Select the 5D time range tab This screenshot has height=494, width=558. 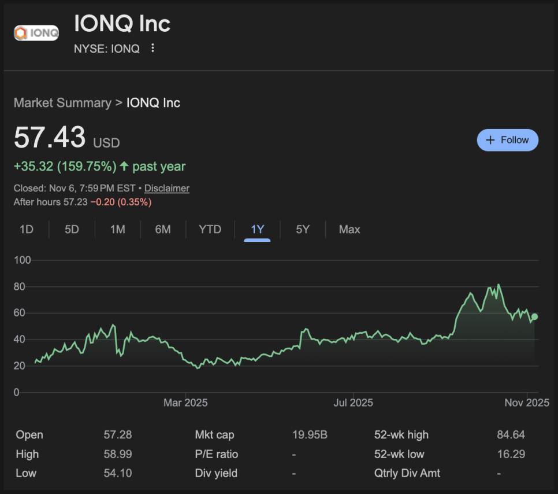[72, 230]
